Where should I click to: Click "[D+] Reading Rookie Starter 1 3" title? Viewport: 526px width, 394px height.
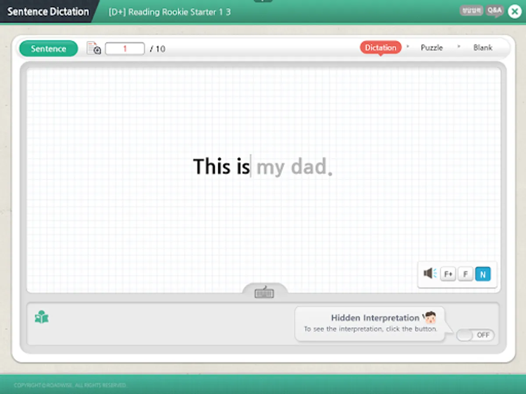tap(170, 12)
